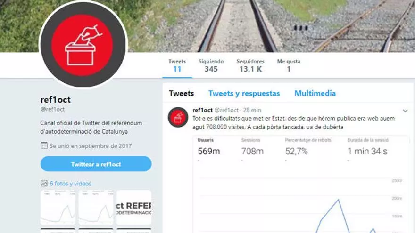415x233 pixels.
Task: Expand the tweet options chevron
Action: [405, 111]
